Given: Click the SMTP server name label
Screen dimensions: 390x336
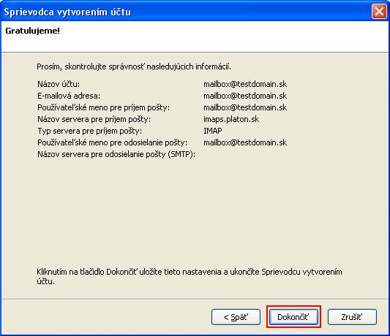Looking at the screenshot, I should [x=116, y=154].
